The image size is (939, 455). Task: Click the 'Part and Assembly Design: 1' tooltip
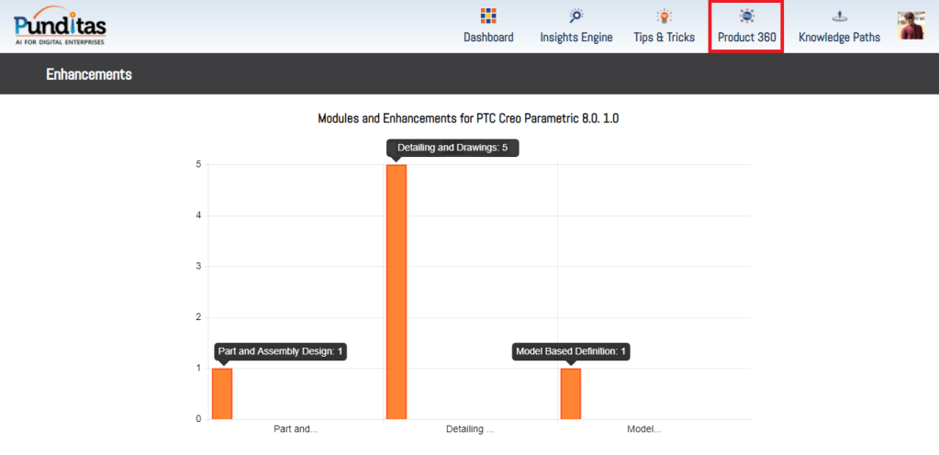tap(280, 351)
